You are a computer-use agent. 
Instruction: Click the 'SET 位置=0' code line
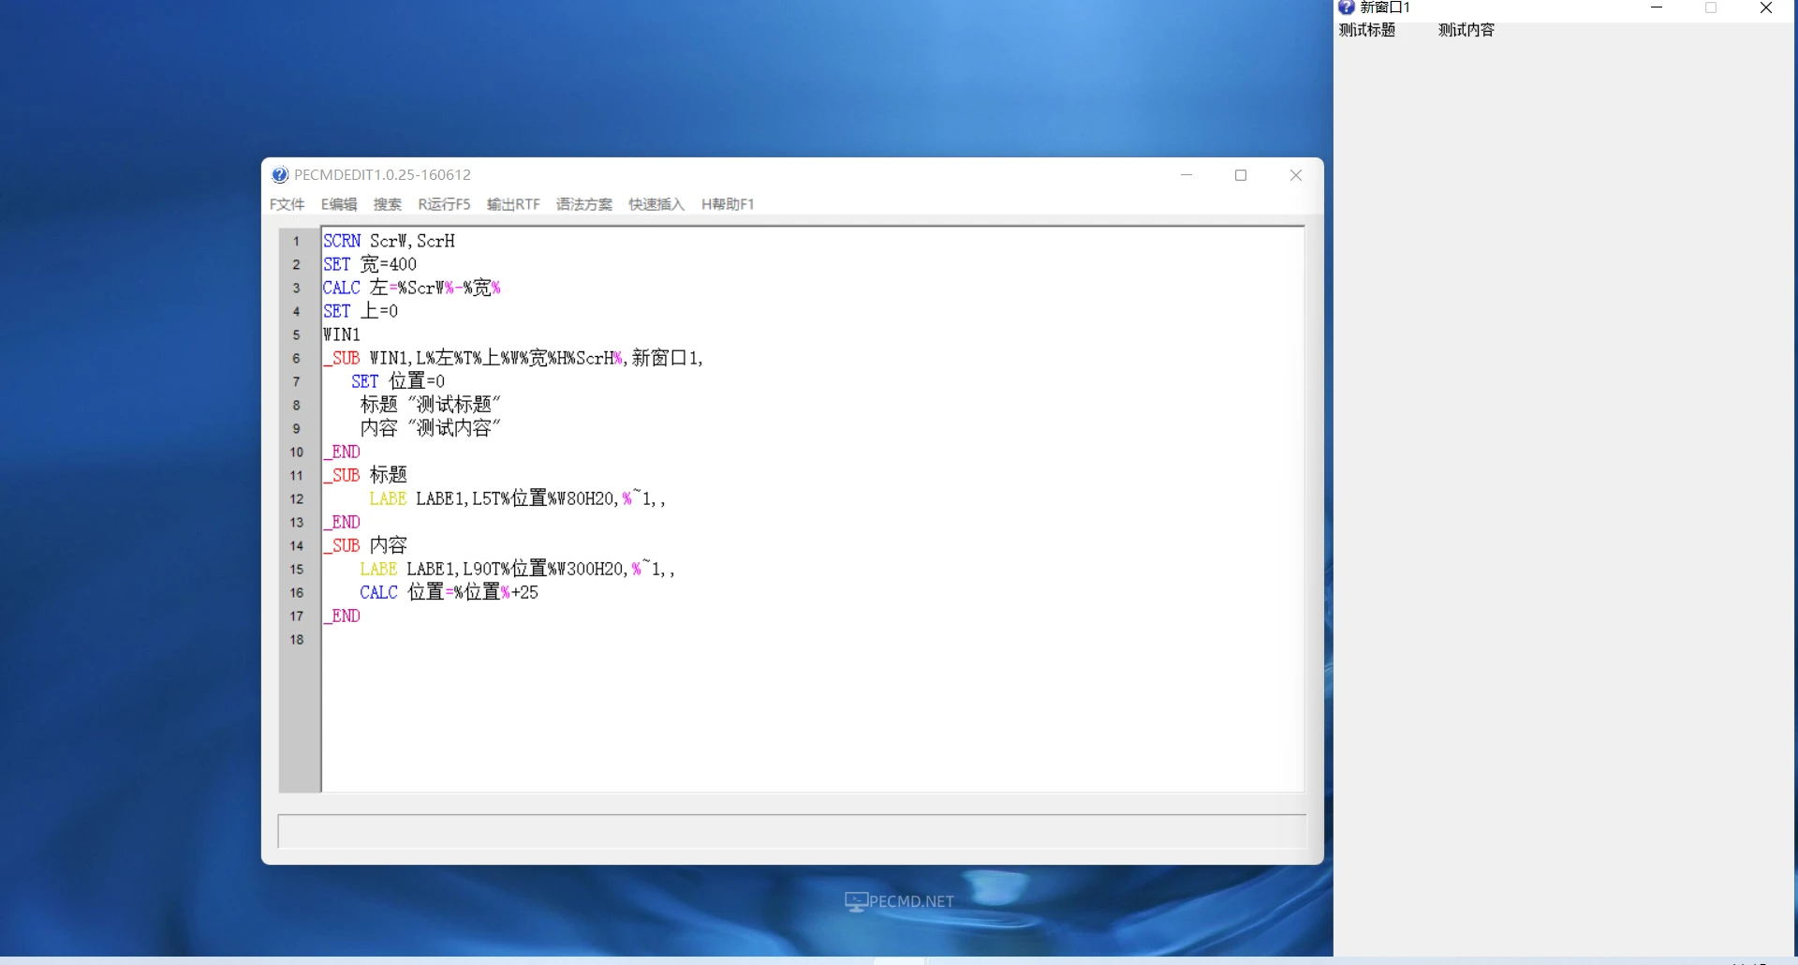pos(398,381)
